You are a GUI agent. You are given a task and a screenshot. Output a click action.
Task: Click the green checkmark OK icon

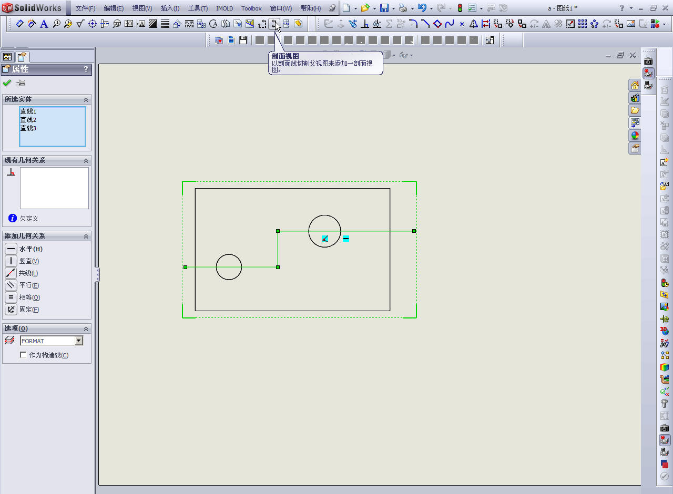click(7, 83)
